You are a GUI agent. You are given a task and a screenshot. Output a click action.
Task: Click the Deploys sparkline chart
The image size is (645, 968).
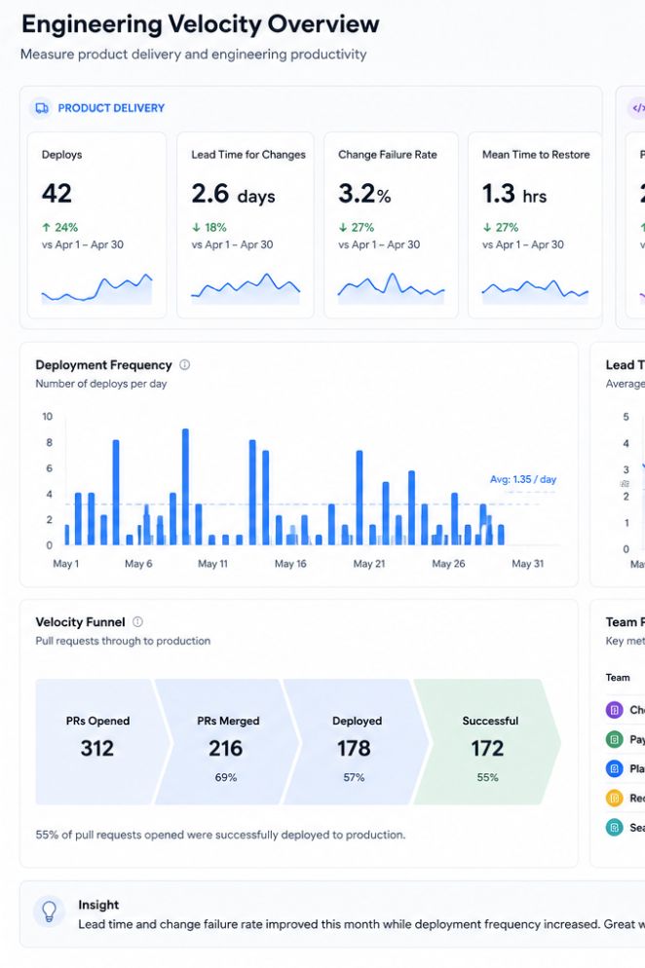97,289
